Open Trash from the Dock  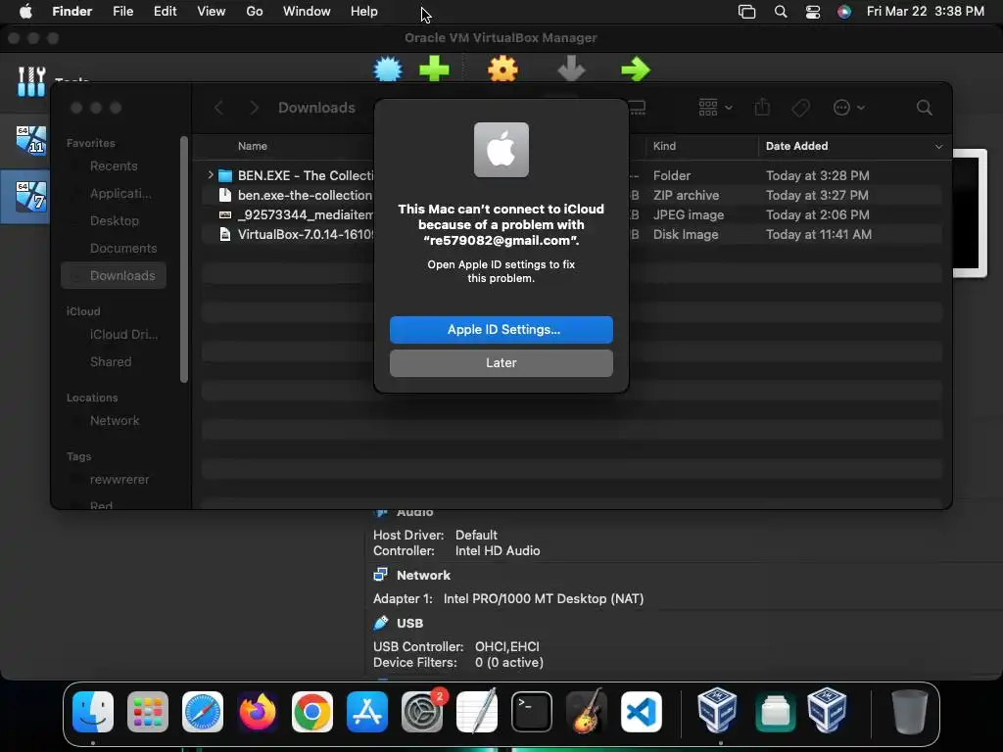point(910,712)
